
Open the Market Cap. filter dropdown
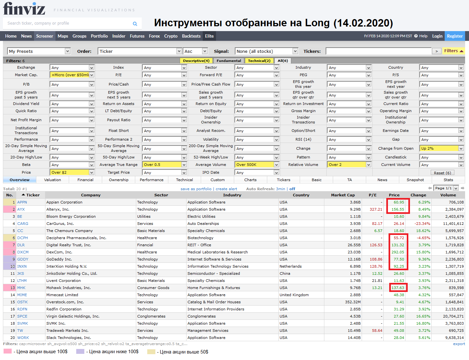click(x=72, y=75)
